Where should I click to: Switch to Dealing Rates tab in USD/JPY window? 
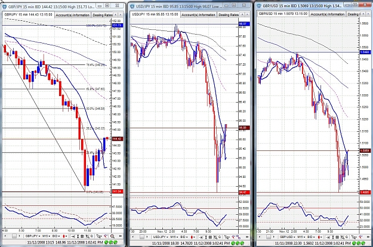point(229,15)
